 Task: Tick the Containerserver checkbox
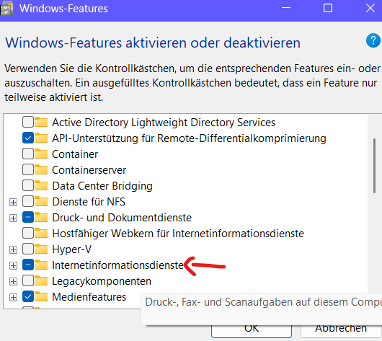(x=28, y=169)
